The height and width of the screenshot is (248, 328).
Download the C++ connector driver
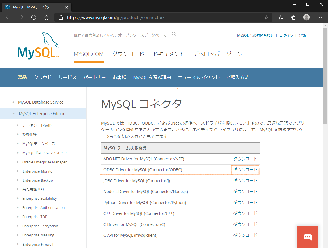tap(245, 213)
